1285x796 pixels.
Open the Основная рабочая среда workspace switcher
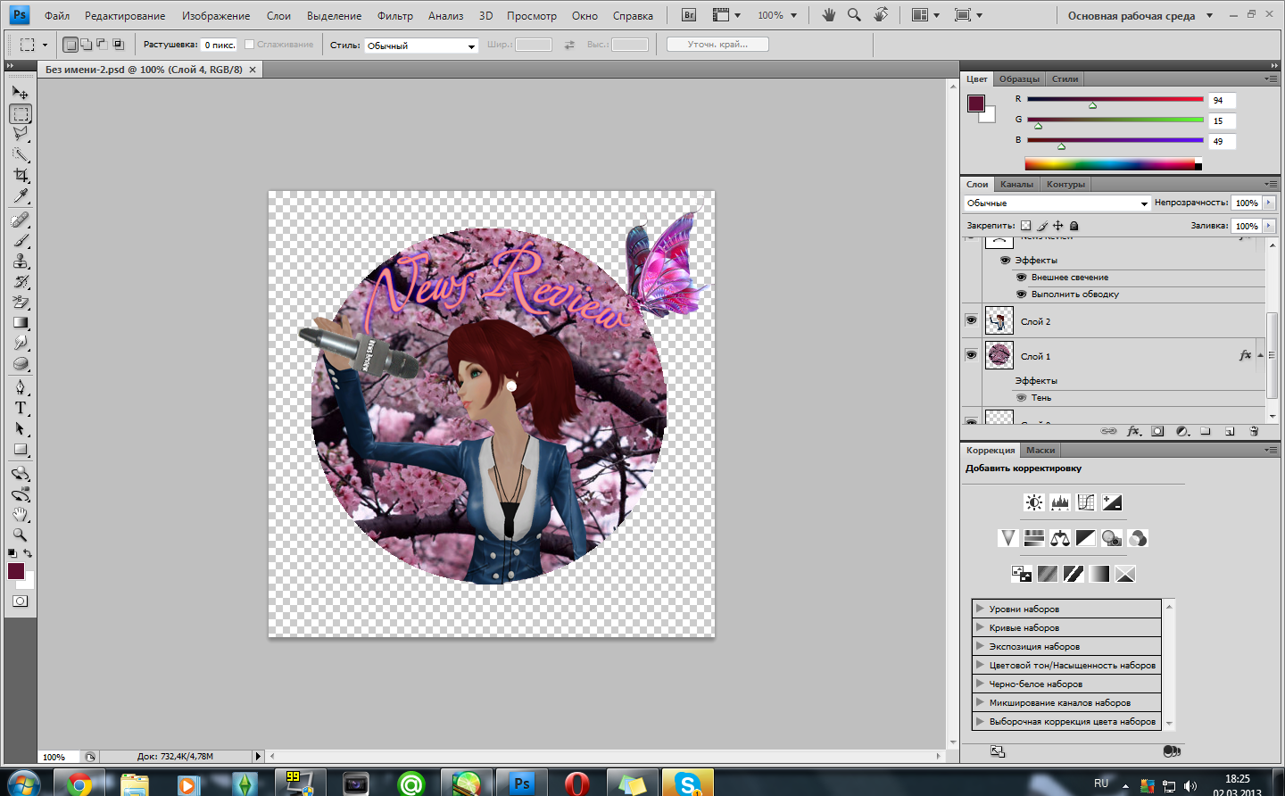coord(1140,15)
